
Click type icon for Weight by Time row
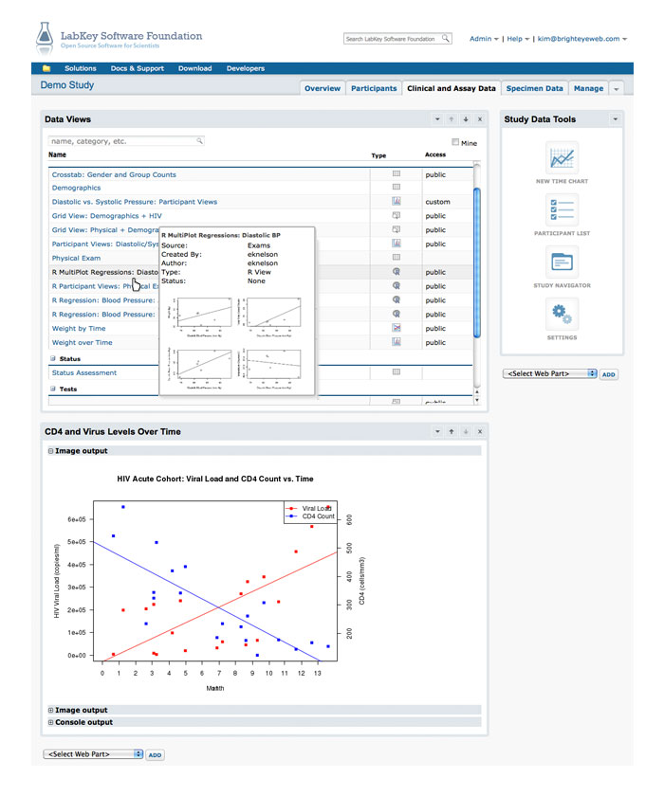click(397, 328)
